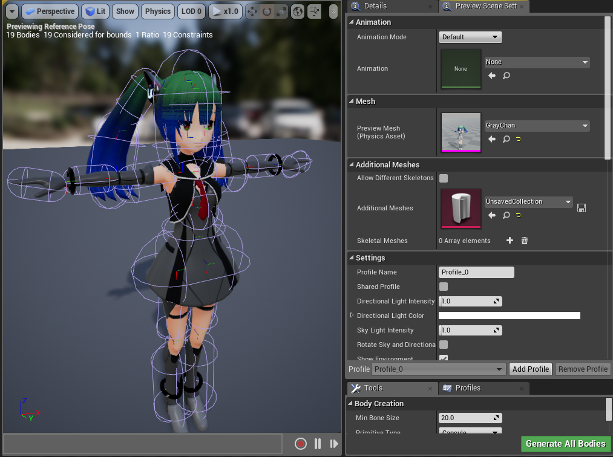The height and width of the screenshot is (457, 613).
Task: Step forward one frame in simulation
Action: coord(334,444)
